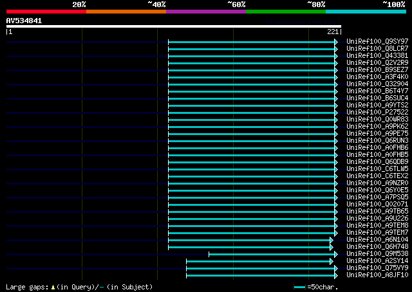Image resolution: width=412 pixels, height=292 pixels.
Task: Click the orange ~40% identity legend segment
Action: 126,12
